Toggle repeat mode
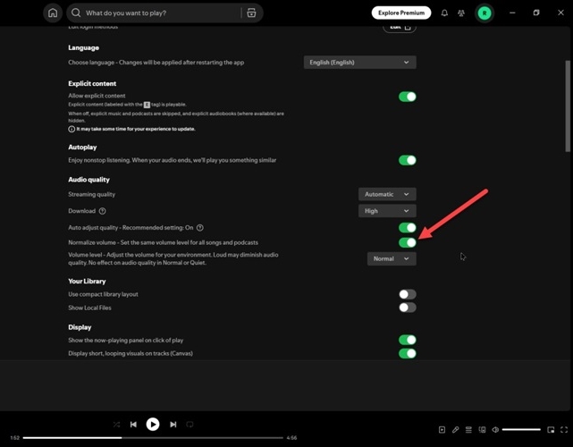Screen dimensions: 573x447 point(190,425)
